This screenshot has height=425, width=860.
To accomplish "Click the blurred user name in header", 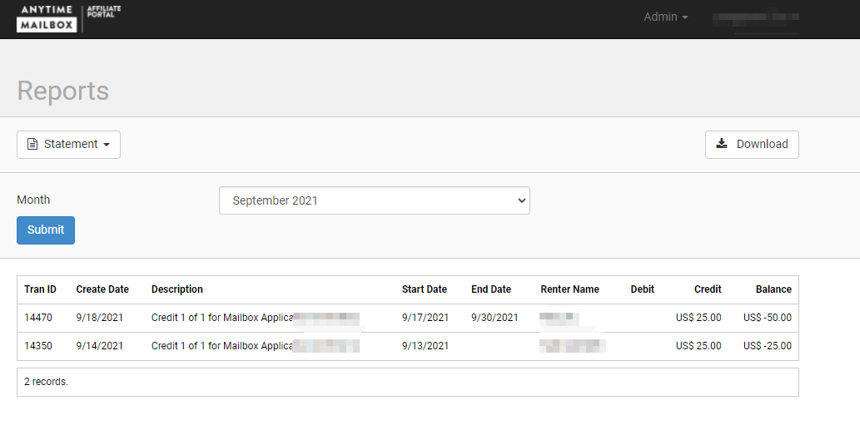I will (x=756, y=17).
